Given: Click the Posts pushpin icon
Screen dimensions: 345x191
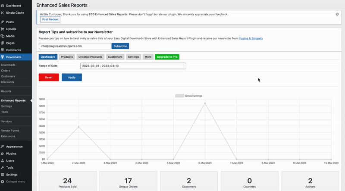Looking at the screenshot, I should pyautogui.click(x=3, y=22).
